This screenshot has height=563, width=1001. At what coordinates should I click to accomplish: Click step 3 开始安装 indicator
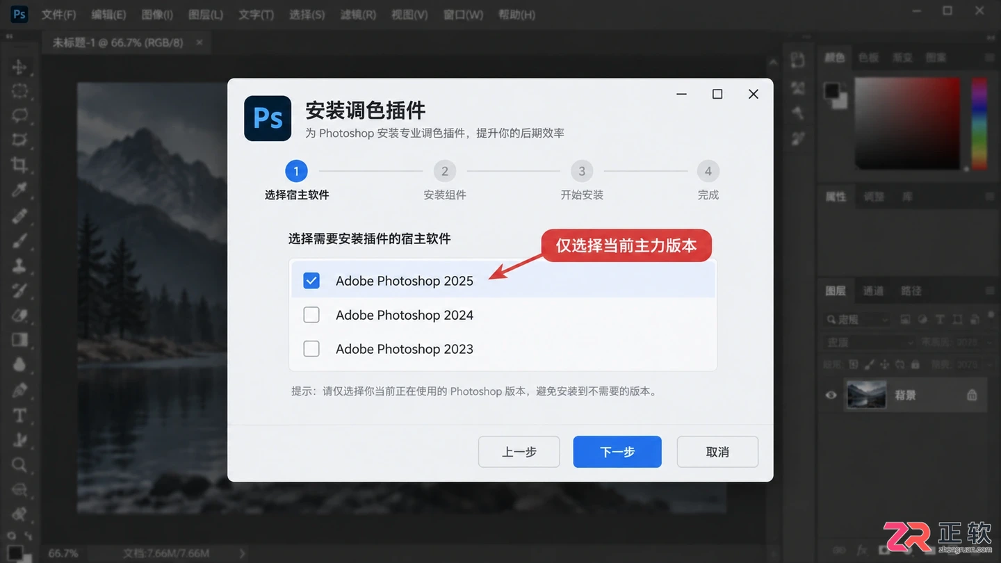tap(582, 171)
